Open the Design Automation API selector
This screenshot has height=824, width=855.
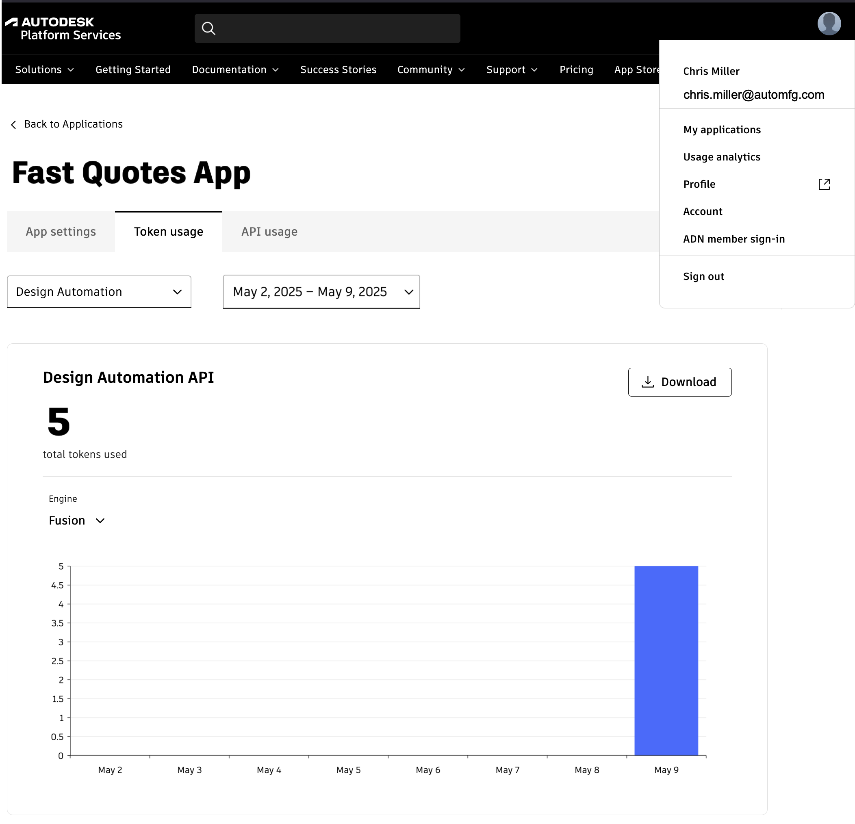[x=99, y=291]
